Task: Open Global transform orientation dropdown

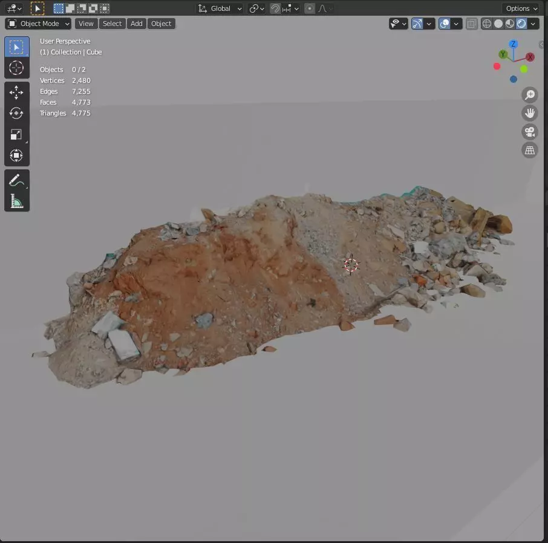Action: point(220,8)
